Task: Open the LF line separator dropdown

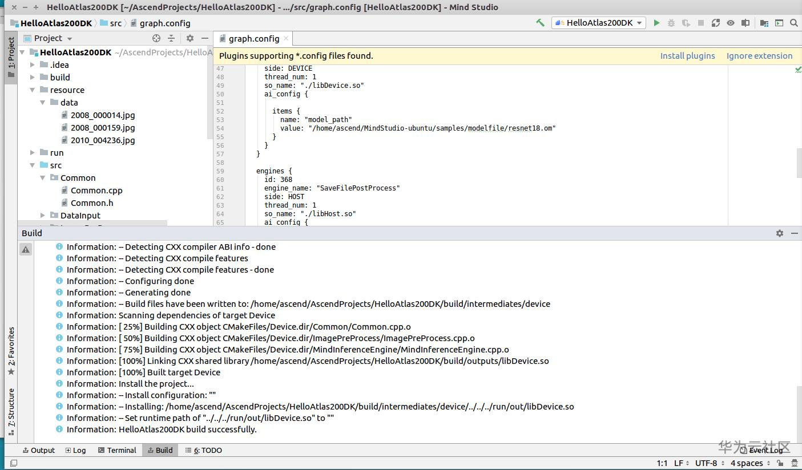Action: tap(681, 463)
